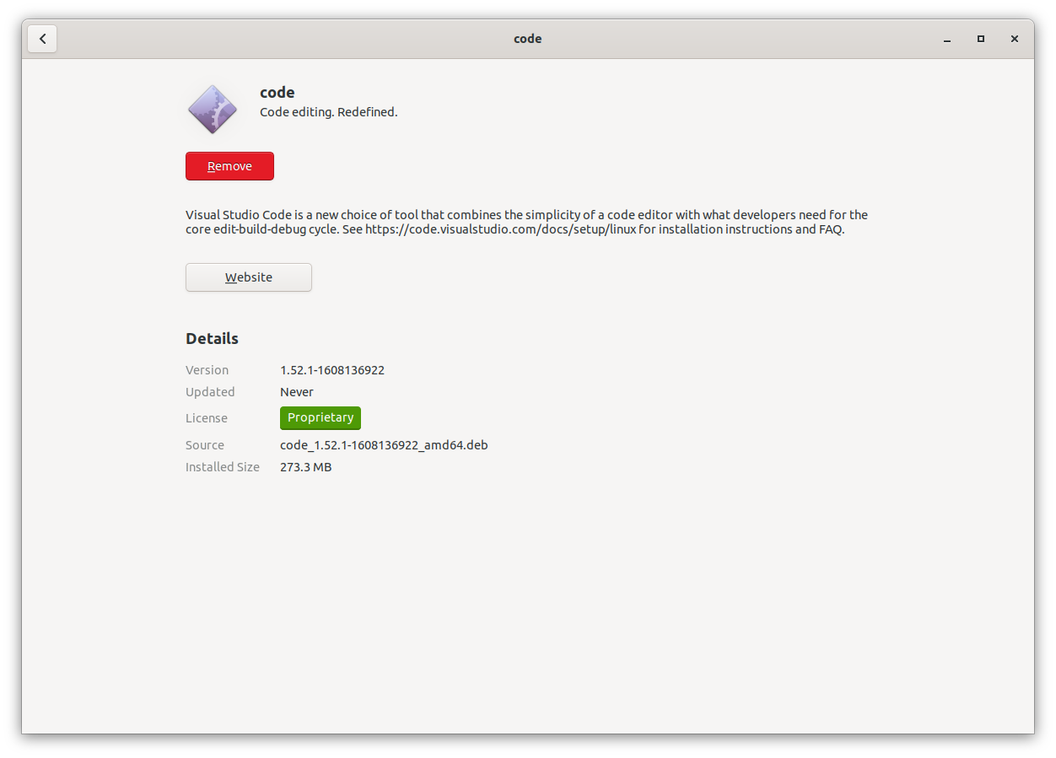Select version number 1.52.1-1608136922
This screenshot has width=1056, height=758.
[x=332, y=370]
